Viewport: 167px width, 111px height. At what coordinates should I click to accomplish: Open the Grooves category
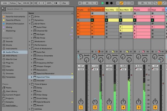(x=10, y=73)
